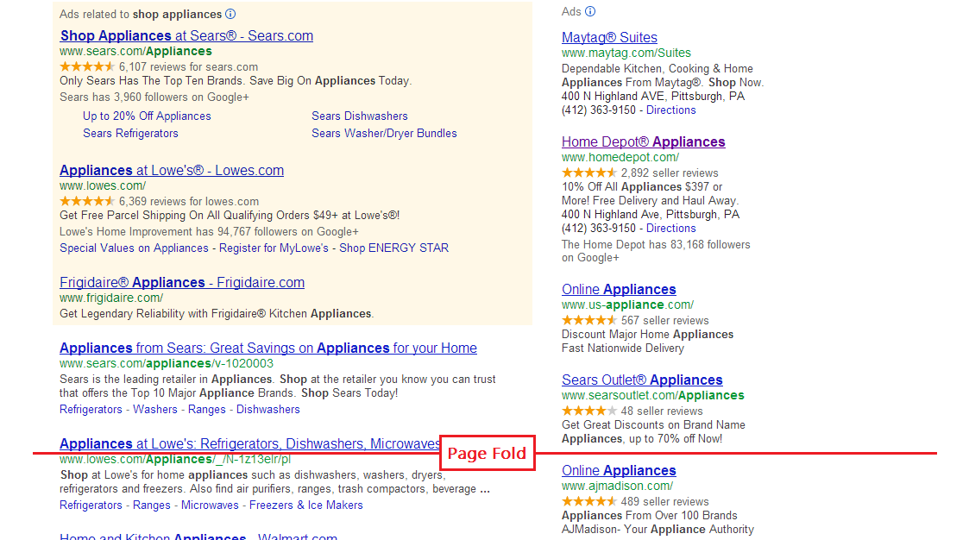Open 'Appliances at Lowe's: Refrigerators, Dishwashers' result
969x540 pixels.
249,444
